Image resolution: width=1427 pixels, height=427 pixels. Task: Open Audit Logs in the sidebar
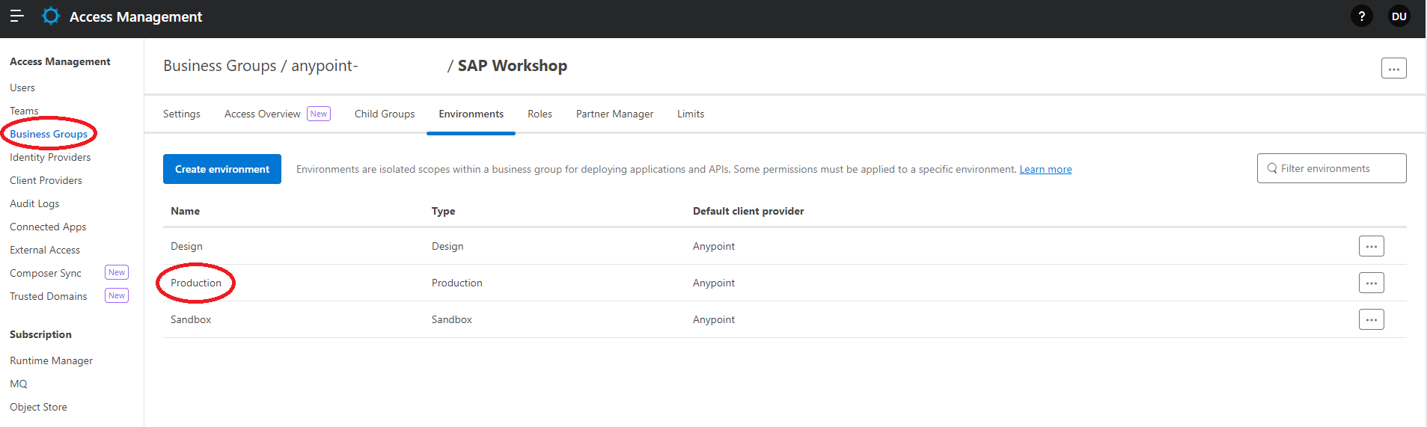(34, 203)
